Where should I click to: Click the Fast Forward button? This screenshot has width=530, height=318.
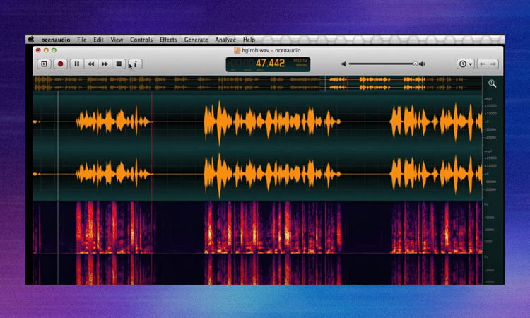coord(105,64)
